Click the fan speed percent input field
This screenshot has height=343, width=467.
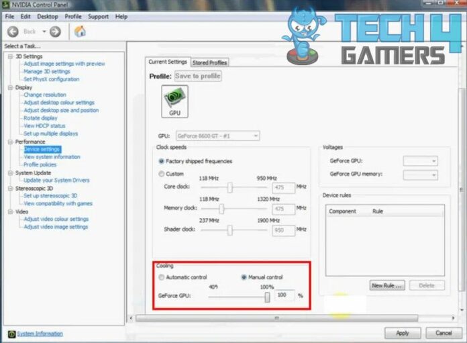click(284, 295)
